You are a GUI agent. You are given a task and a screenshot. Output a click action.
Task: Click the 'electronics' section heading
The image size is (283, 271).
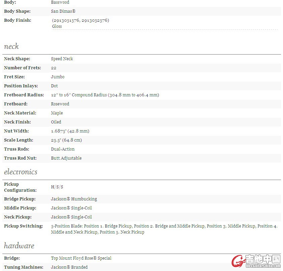pyautogui.click(x=21, y=172)
